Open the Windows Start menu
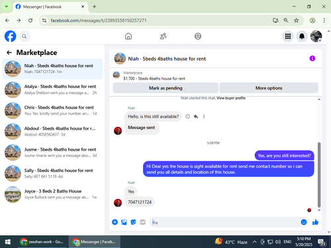Viewport: 331px width, 248px height. click(x=8, y=242)
